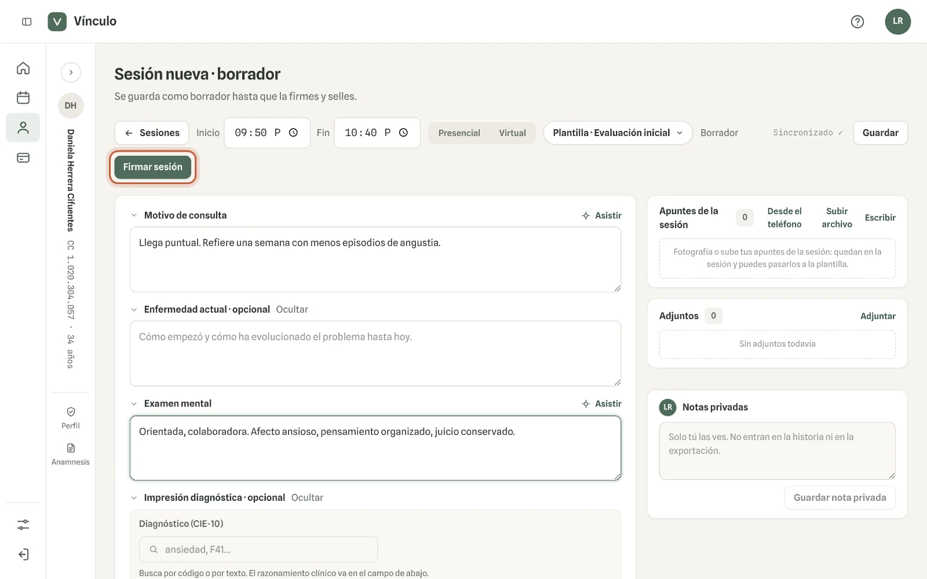927x579 pixels.
Task: Click Asistir for Motivo de consulta
Action: click(601, 215)
